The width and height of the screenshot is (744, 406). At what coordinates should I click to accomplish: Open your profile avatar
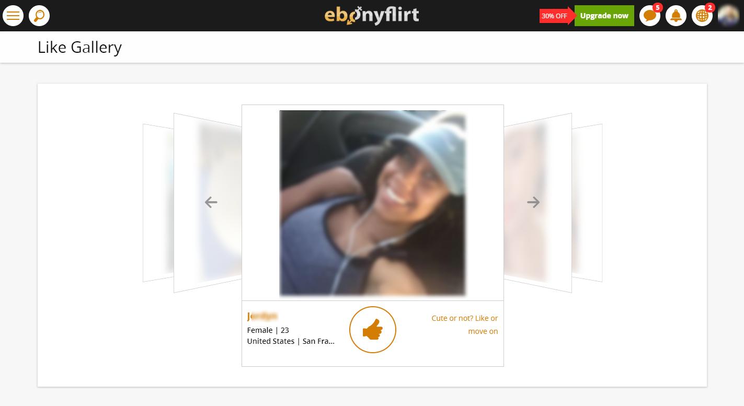[728, 16]
